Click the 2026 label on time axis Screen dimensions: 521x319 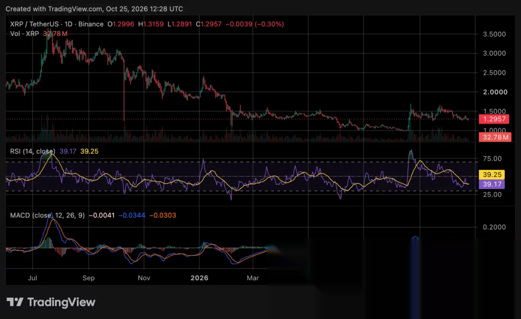(199, 278)
